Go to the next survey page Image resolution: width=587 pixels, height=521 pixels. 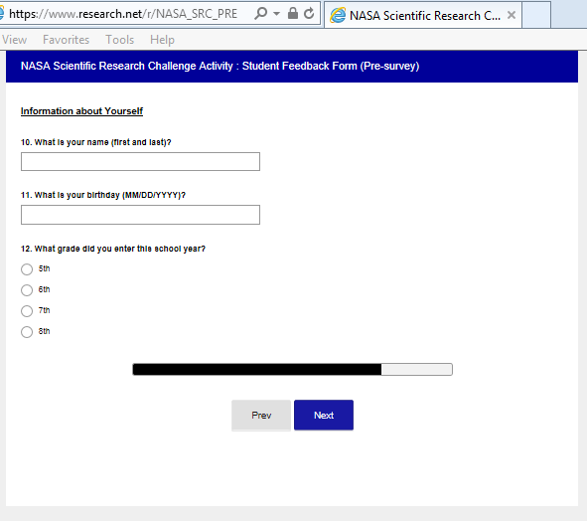point(324,415)
